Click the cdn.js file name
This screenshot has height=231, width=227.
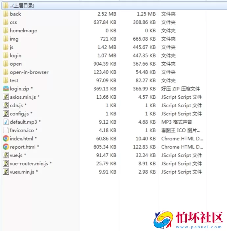pos(16,106)
